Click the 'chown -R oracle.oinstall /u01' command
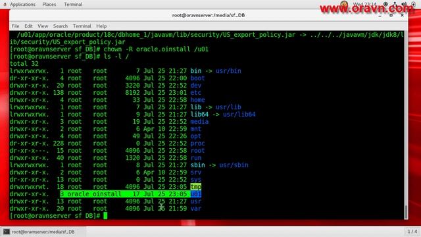 pos(156,49)
